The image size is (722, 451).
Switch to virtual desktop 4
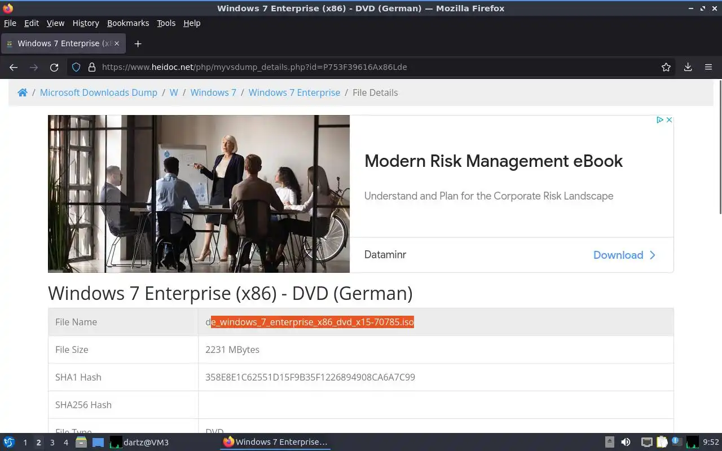pos(65,443)
